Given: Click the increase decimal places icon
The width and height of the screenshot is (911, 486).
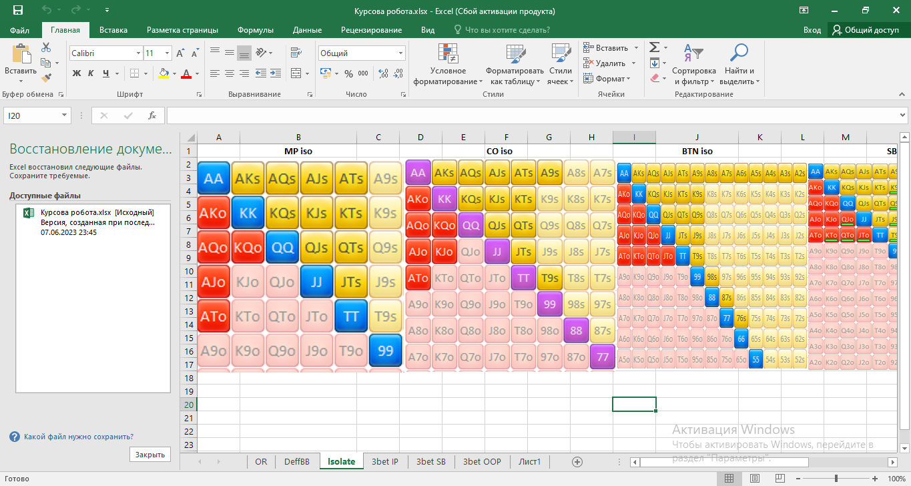Looking at the screenshot, I should click(x=384, y=74).
